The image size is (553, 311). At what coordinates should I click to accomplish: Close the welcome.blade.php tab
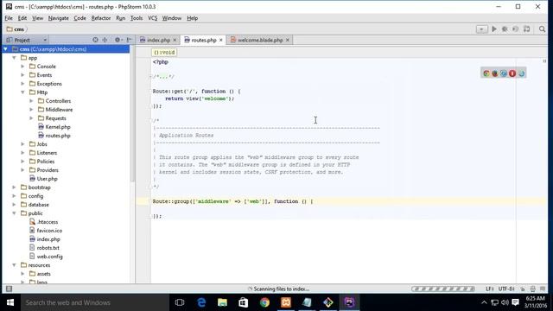pos(288,41)
